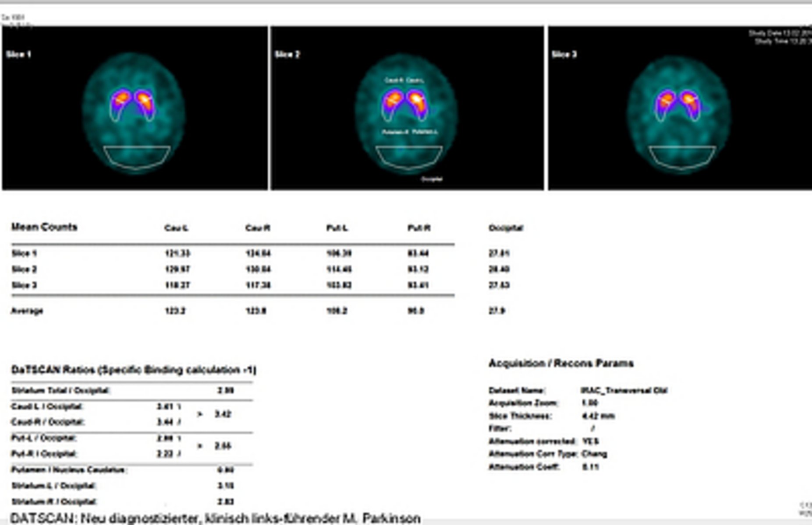This screenshot has height=525, width=812.
Task: Click the occipital region outline in Slice 3
Action: click(682, 158)
